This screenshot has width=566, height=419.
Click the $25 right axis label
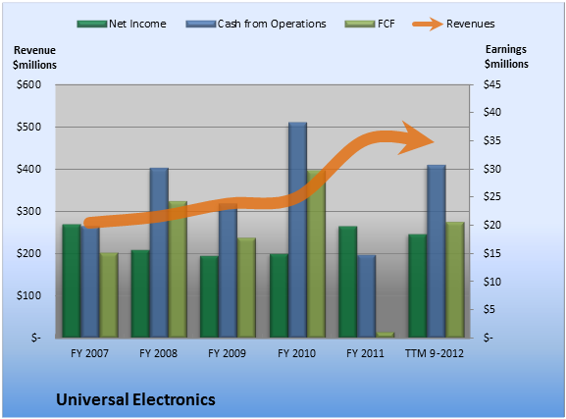(x=492, y=197)
